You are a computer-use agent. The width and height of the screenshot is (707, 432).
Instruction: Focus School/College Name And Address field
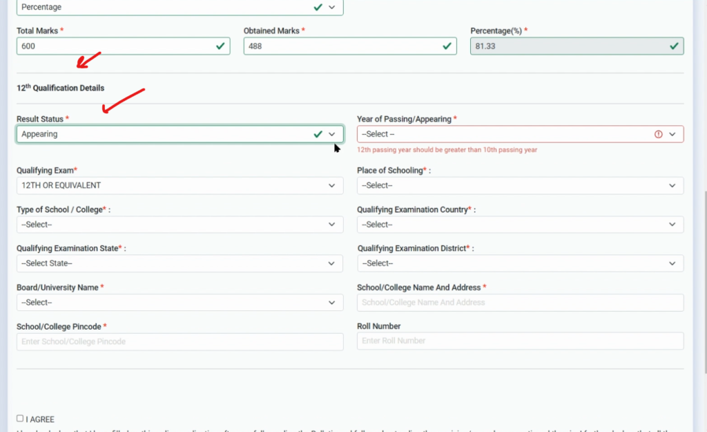click(520, 303)
